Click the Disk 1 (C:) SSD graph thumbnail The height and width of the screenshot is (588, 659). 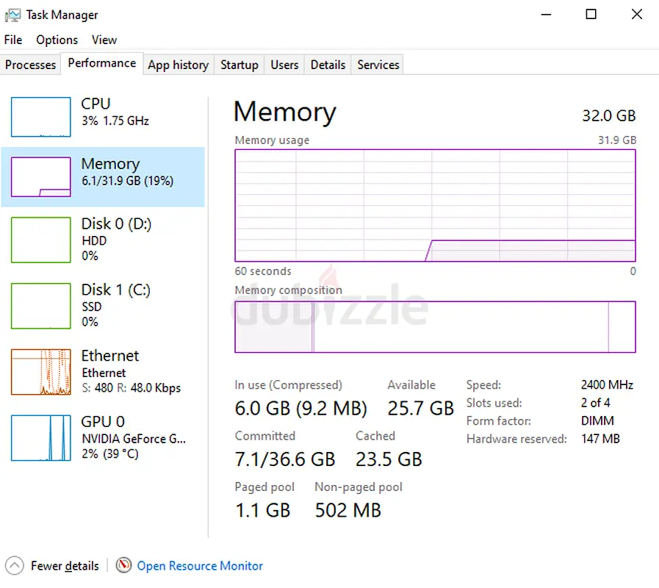(41, 306)
